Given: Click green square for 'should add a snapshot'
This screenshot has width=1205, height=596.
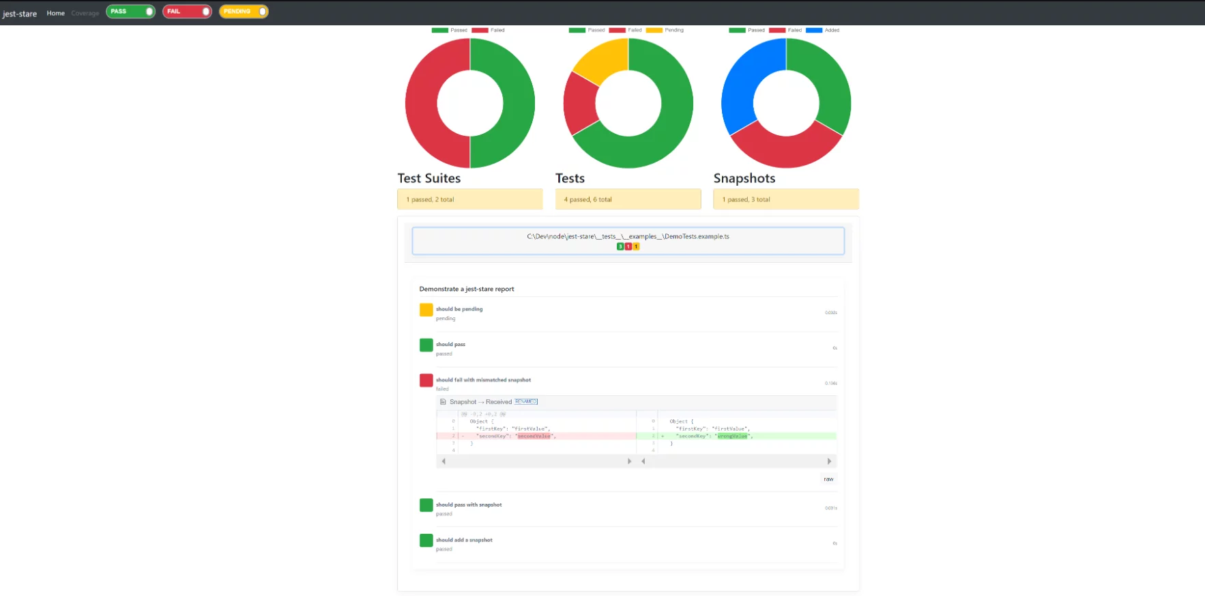Looking at the screenshot, I should coord(426,541).
